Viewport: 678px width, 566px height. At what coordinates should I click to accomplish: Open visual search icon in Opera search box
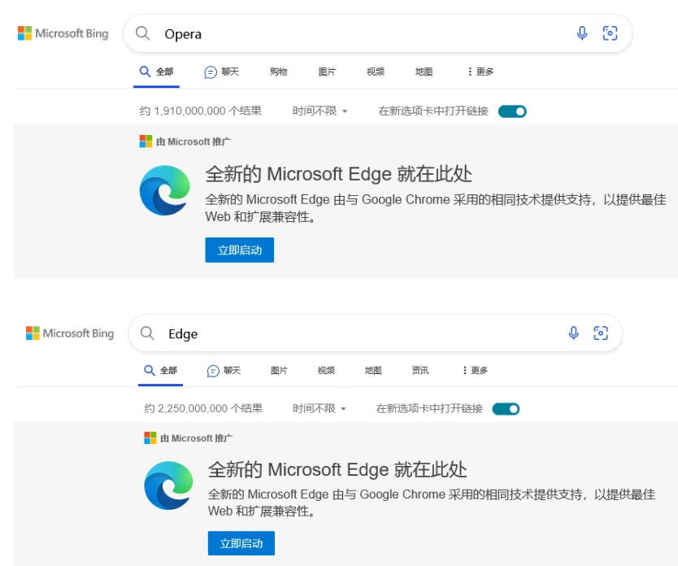pos(610,33)
